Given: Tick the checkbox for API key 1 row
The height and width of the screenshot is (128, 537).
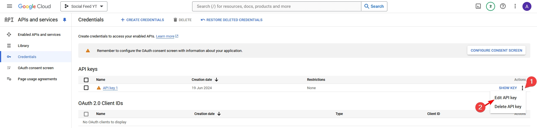Looking at the screenshot, I should click(x=86, y=88).
